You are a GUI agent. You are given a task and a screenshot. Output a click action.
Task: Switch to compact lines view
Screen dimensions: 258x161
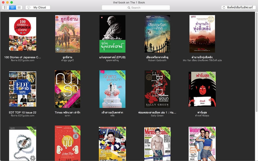19,7
